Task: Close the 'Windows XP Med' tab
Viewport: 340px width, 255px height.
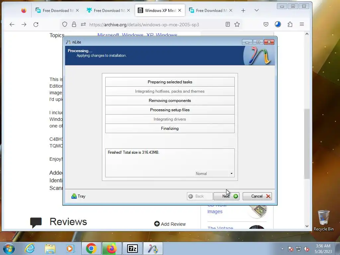Action: (x=180, y=10)
